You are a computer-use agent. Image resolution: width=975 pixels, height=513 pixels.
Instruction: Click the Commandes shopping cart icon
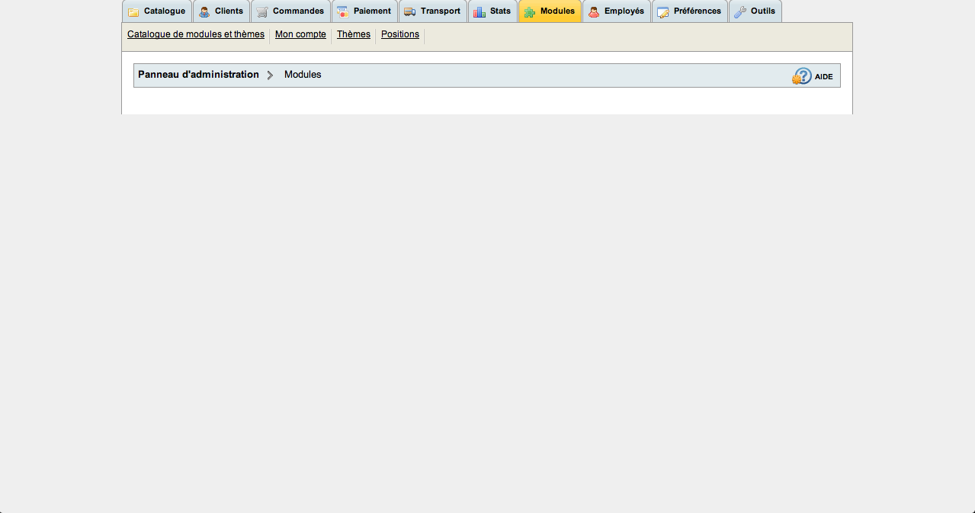(262, 12)
